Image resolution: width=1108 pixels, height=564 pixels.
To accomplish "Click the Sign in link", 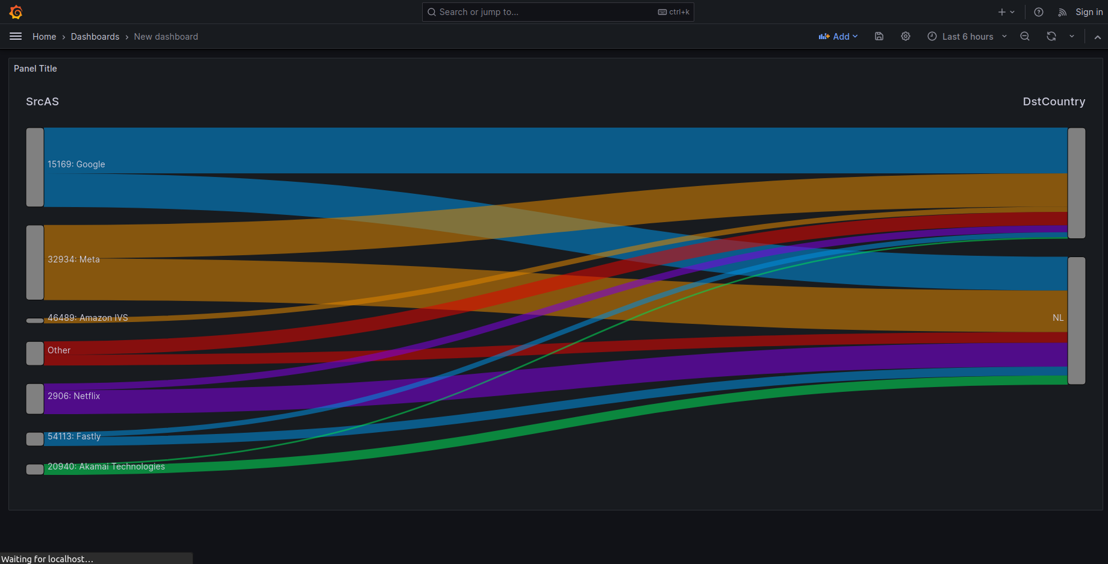I will [1089, 12].
